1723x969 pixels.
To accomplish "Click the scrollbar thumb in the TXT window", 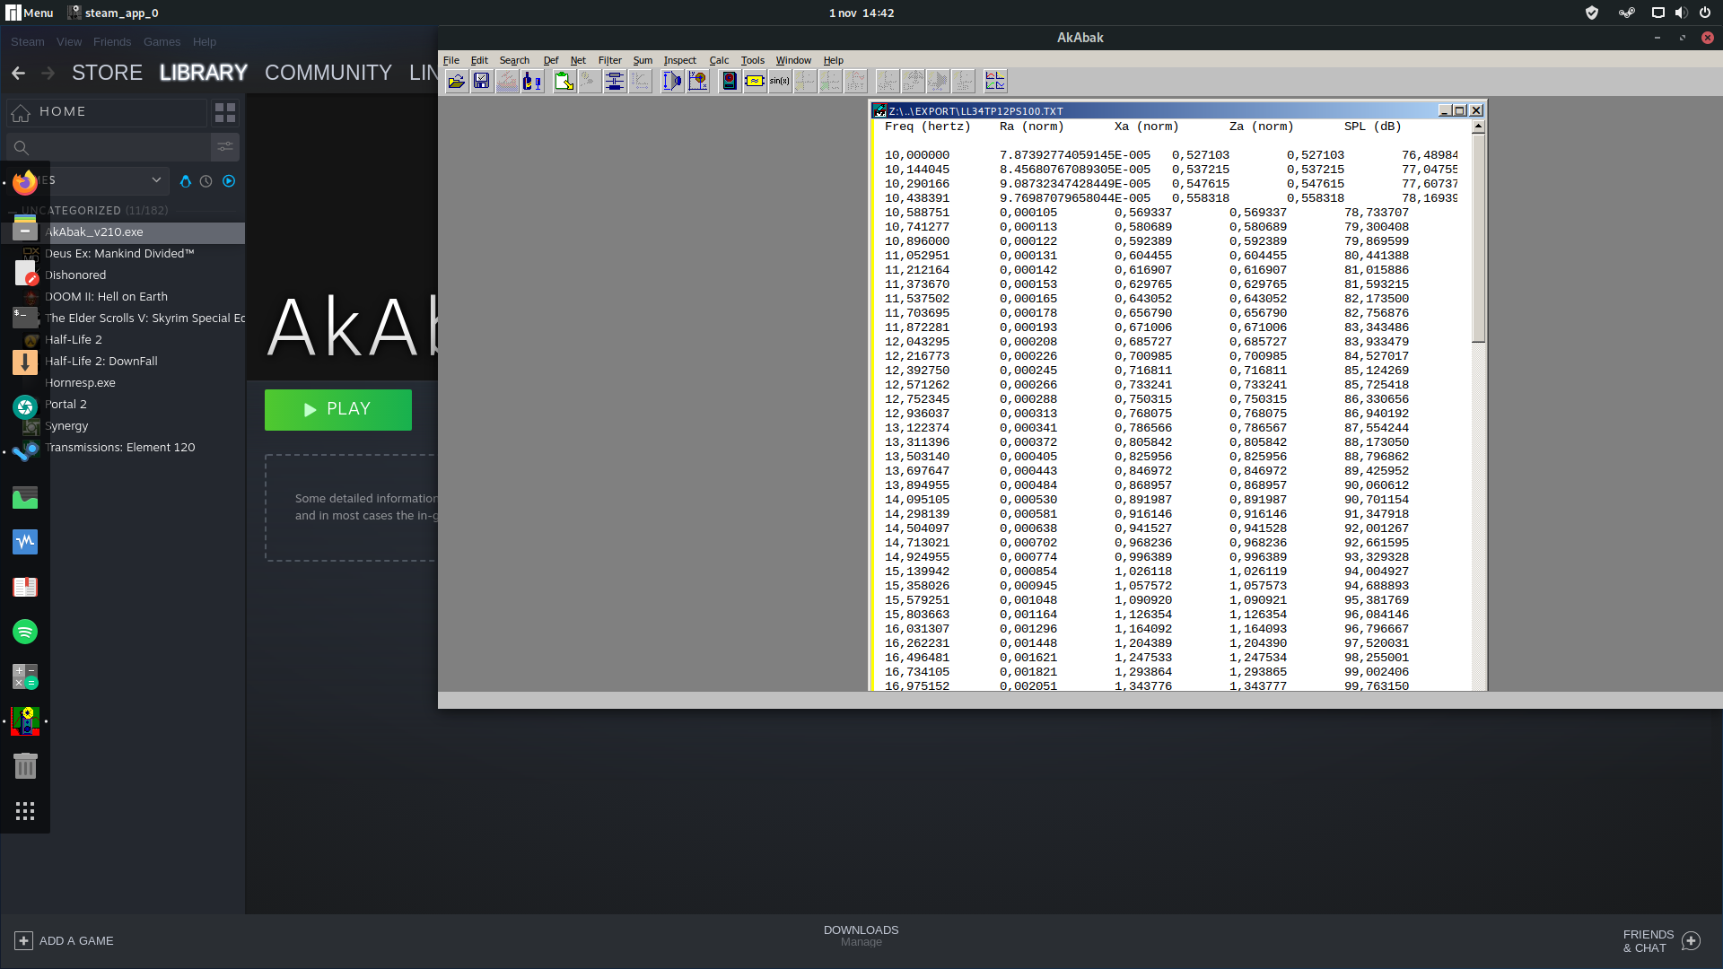I will 1478,238.
